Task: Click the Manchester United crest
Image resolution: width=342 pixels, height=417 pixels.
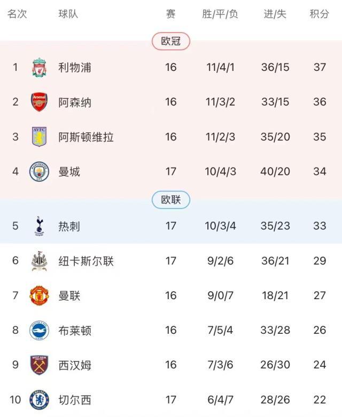Action: (39, 296)
